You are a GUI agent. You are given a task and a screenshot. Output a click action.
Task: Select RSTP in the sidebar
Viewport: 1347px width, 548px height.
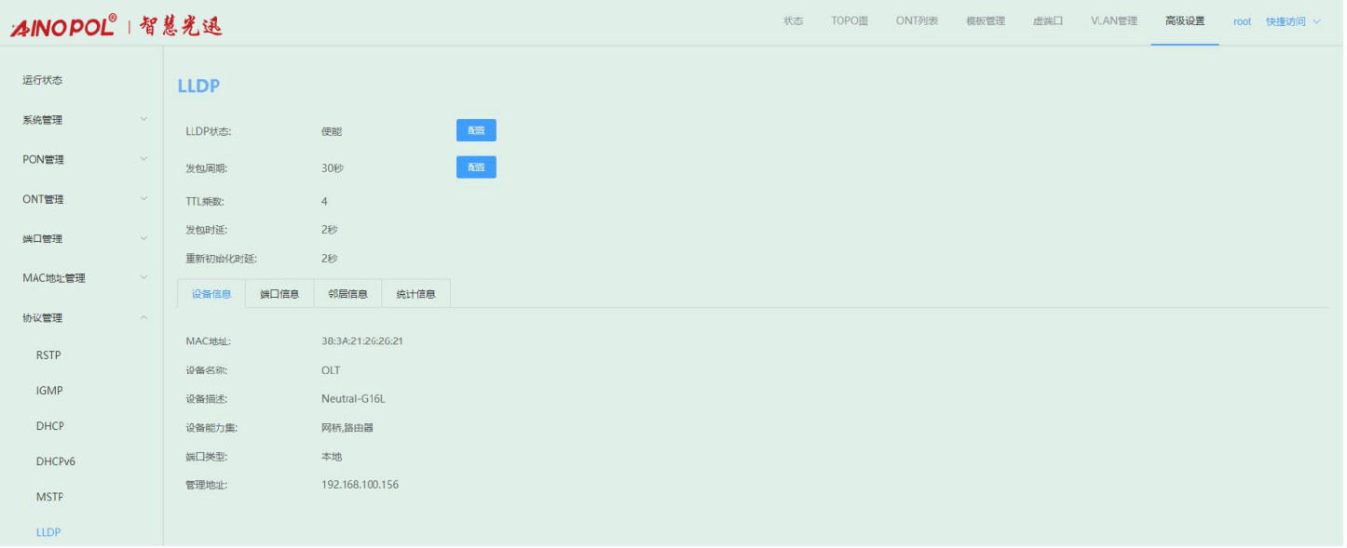click(x=48, y=355)
